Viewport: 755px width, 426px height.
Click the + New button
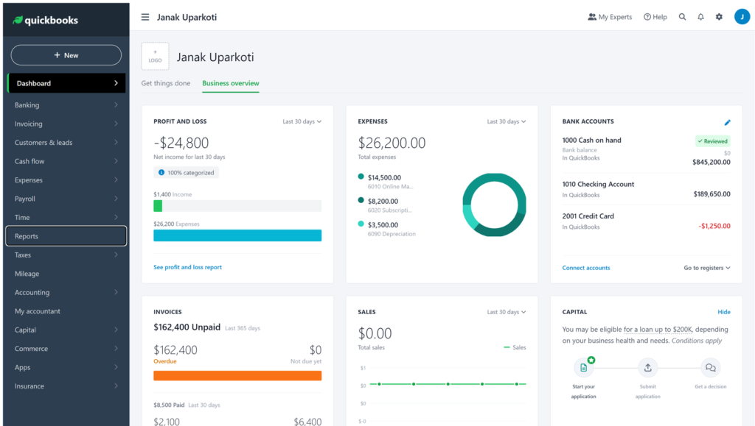[x=66, y=55]
